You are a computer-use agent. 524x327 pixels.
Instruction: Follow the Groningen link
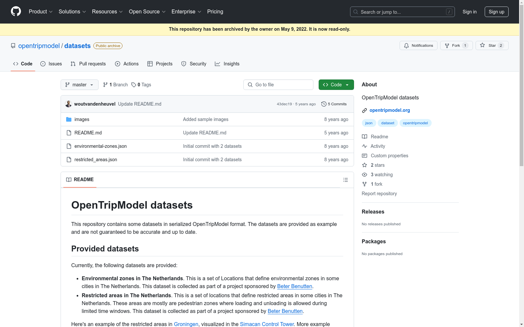click(186, 324)
